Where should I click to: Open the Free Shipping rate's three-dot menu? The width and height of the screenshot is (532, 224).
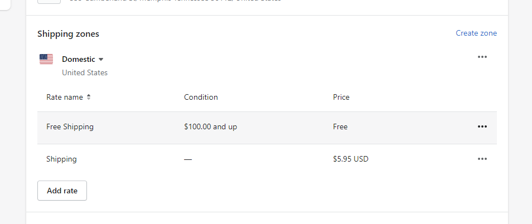pyautogui.click(x=482, y=126)
